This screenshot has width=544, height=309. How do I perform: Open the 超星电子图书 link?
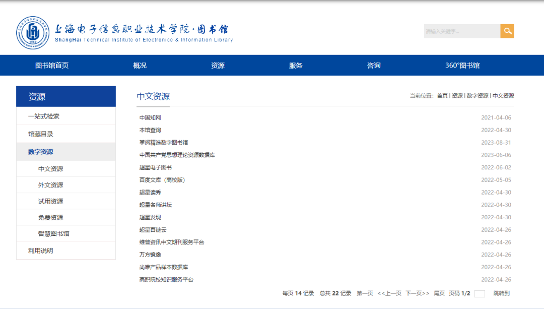tap(156, 167)
